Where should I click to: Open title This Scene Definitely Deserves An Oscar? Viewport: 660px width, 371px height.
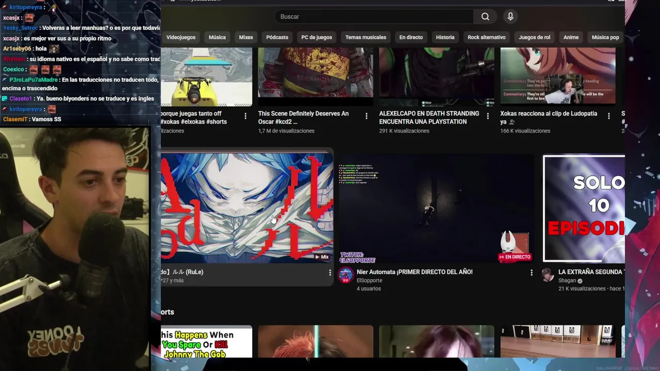(303, 117)
